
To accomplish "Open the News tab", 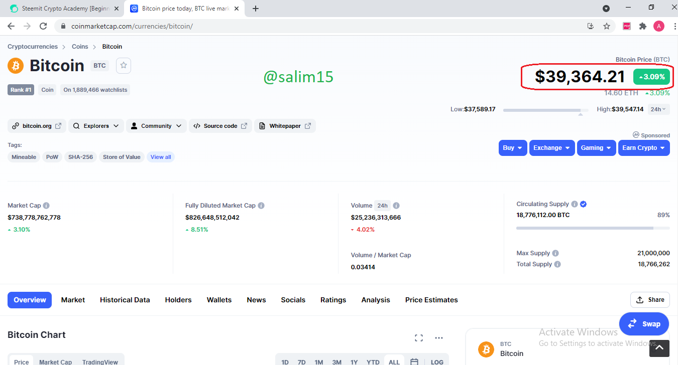I will [256, 300].
